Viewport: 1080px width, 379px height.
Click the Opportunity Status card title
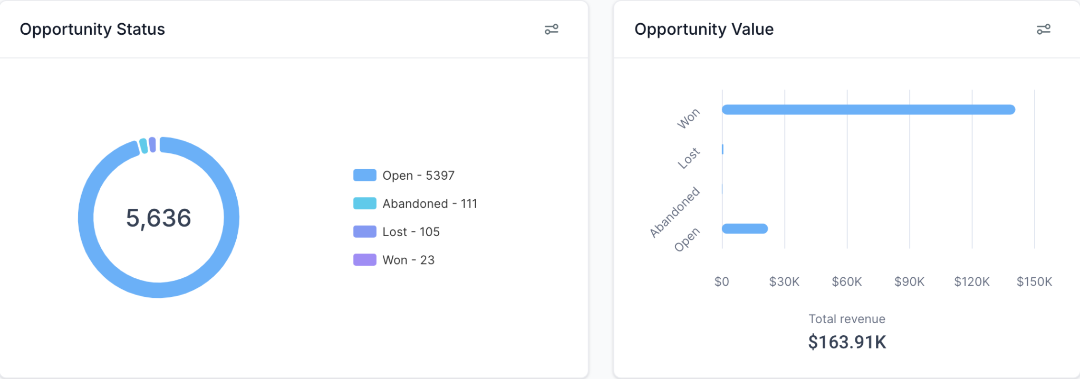pos(93,30)
